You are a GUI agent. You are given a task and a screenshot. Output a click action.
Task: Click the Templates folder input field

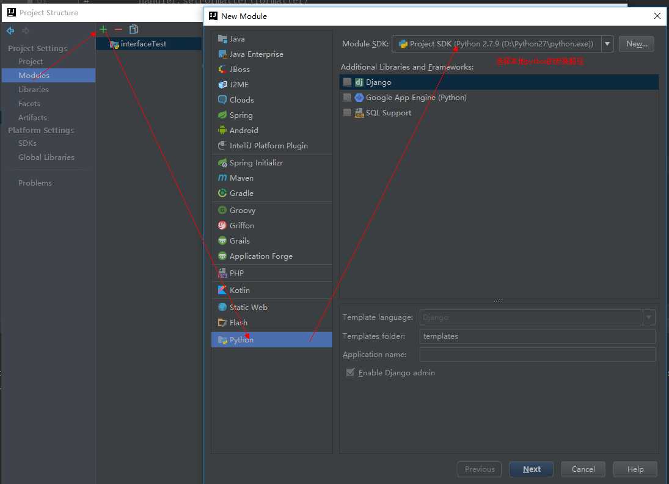click(x=537, y=336)
